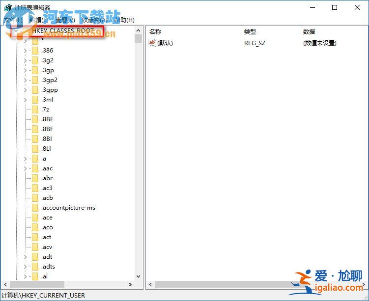Expand the .aac key
This screenshot has width=369, height=301.
(26, 168)
